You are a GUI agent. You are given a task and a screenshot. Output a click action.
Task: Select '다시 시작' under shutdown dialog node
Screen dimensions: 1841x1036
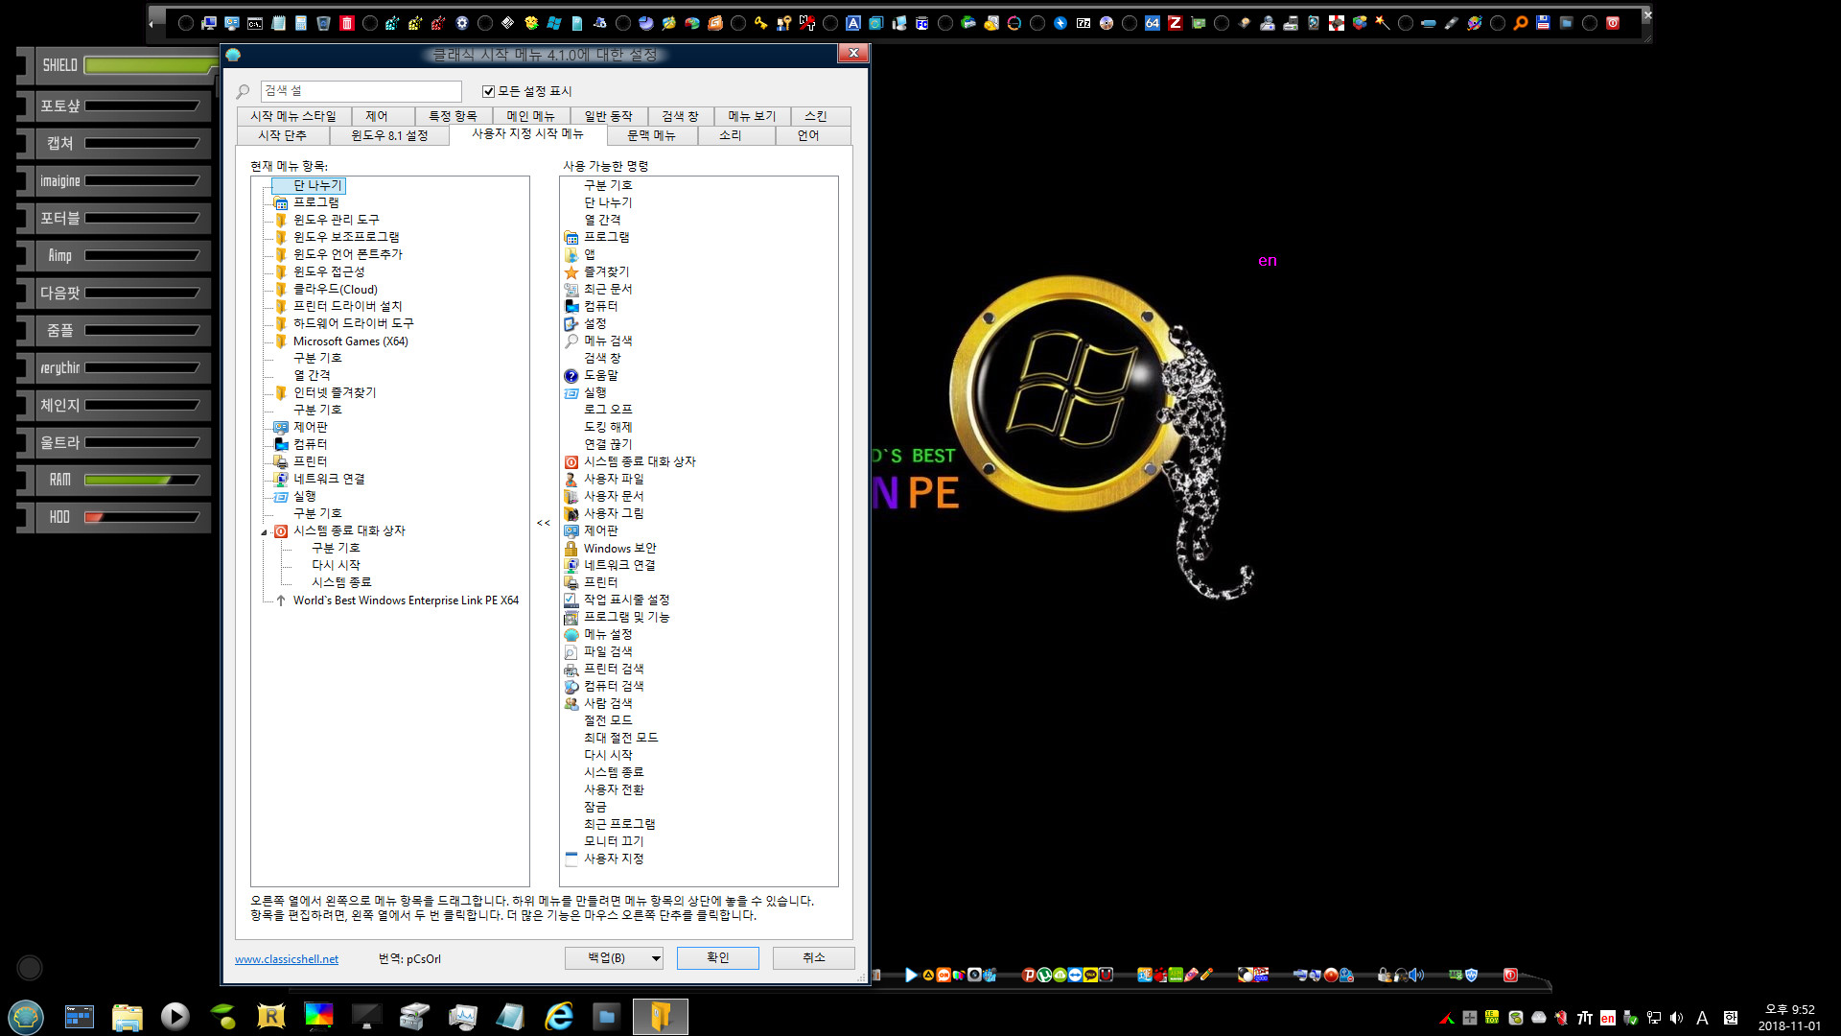click(336, 566)
